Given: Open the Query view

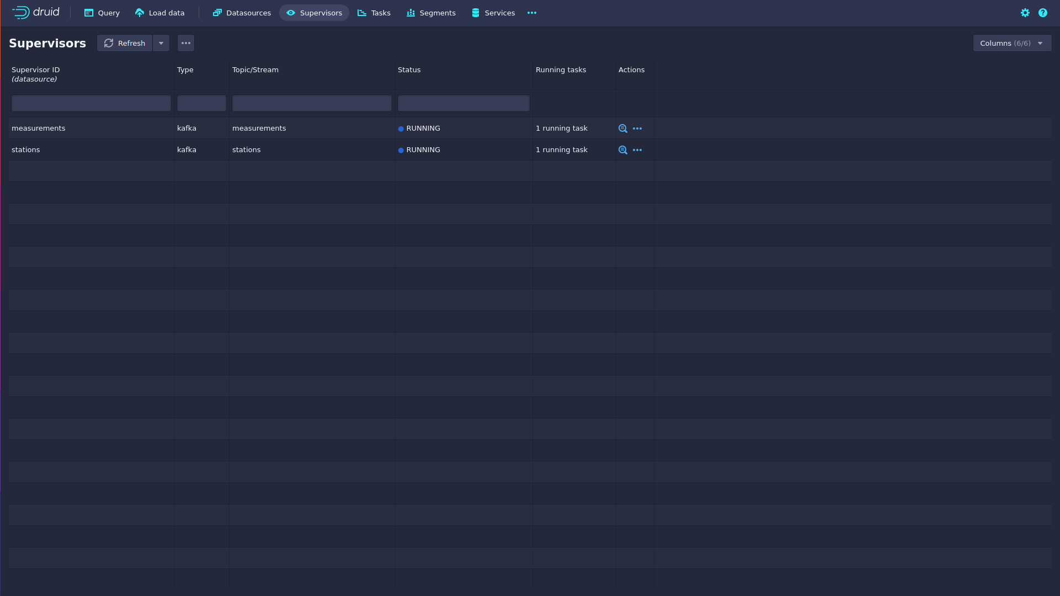Looking at the screenshot, I should (x=102, y=13).
